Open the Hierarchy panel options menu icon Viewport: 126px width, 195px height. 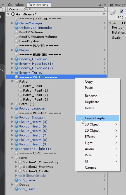[x=104, y=5]
